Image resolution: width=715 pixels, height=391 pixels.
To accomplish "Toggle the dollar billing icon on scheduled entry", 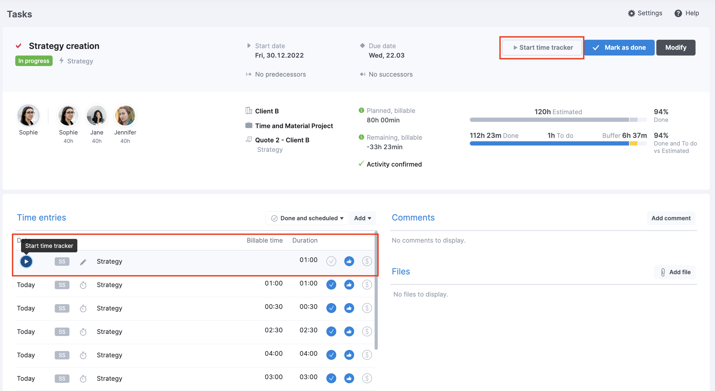I will point(367,261).
